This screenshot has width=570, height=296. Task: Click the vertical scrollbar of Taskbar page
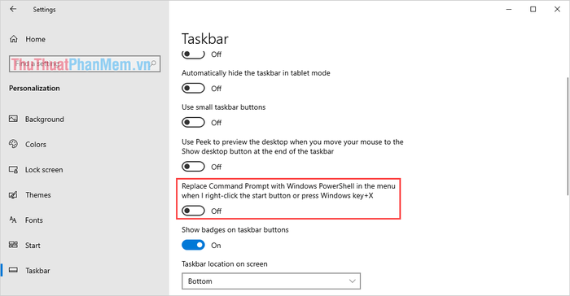pos(568,136)
